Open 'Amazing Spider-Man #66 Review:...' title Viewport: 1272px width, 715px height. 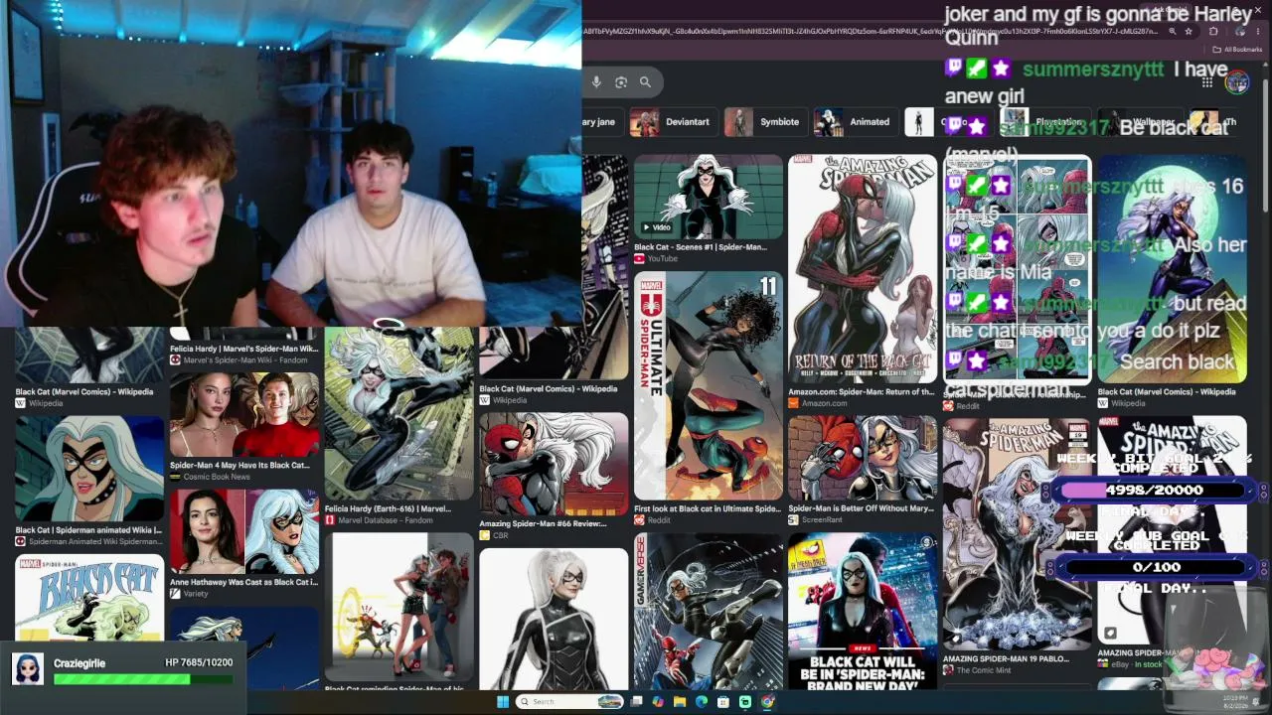[x=543, y=524]
